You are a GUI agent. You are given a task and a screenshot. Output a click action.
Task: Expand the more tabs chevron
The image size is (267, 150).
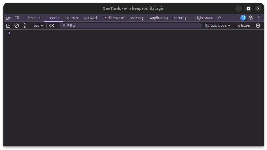tap(219, 18)
